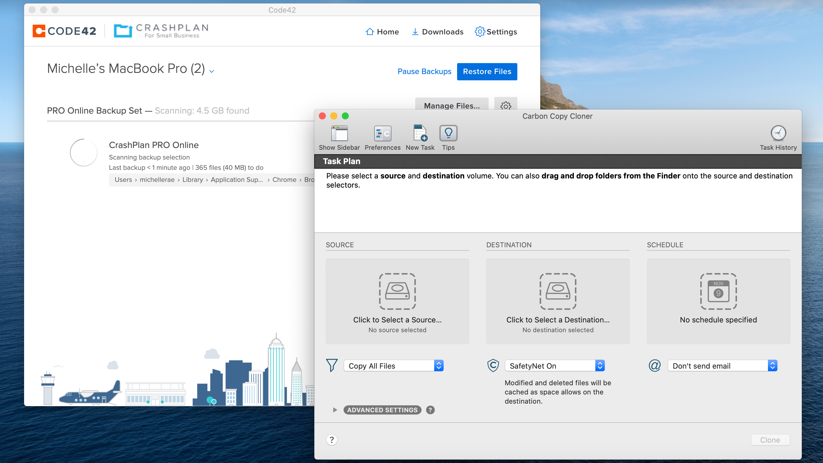823x463 pixels.
Task: Click 'Application Sup...' in path breadcrumb
Action: click(x=237, y=180)
